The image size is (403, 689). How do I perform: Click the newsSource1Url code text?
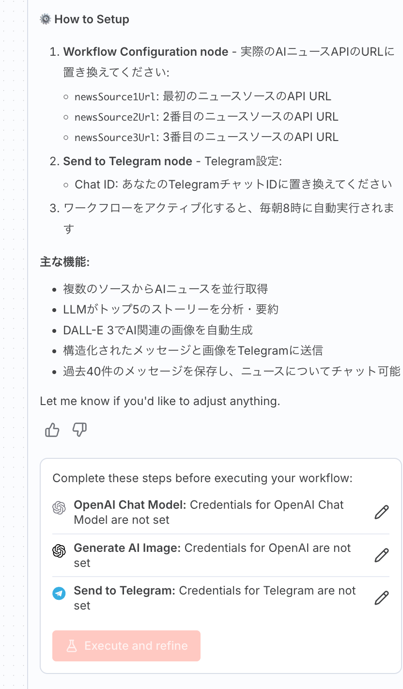coord(116,96)
